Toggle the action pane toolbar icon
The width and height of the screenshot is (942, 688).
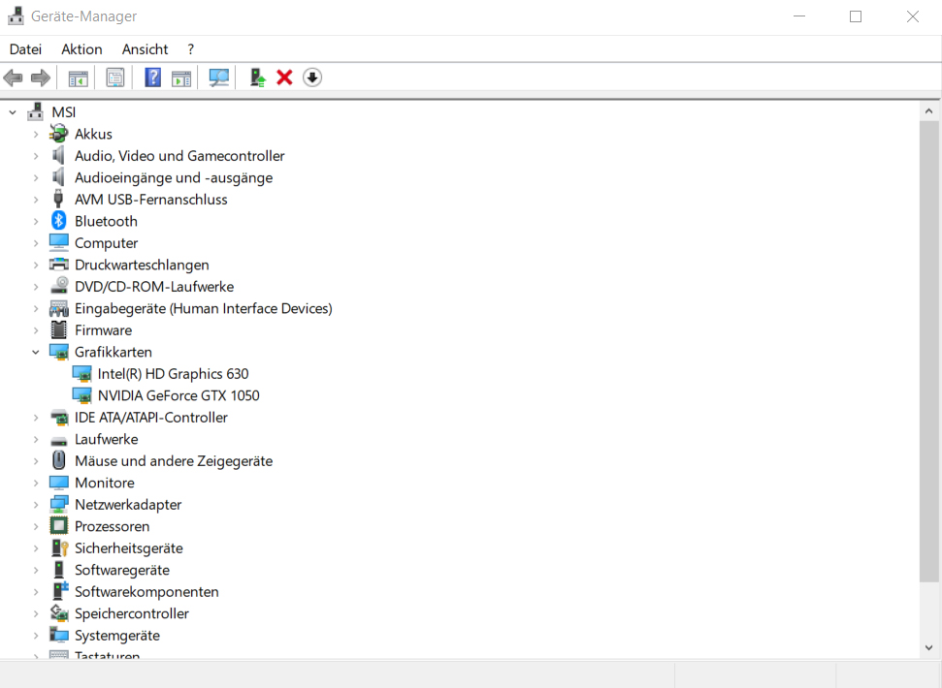pyautogui.click(x=180, y=78)
